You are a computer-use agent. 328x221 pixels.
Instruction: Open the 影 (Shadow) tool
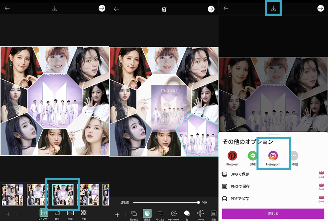187,214
